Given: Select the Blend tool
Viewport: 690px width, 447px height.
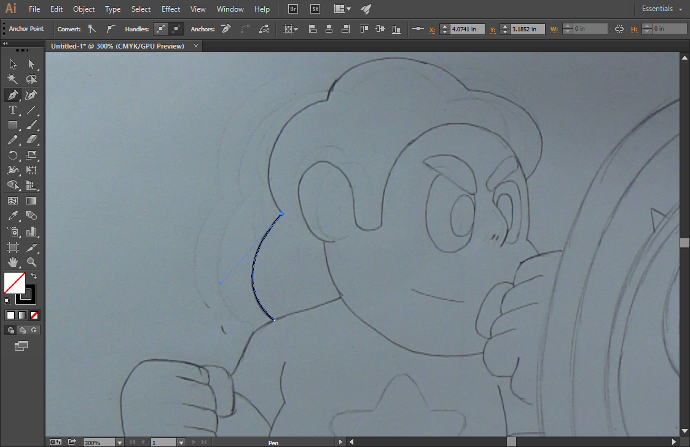Looking at the screenshot, I should (31, 216).
